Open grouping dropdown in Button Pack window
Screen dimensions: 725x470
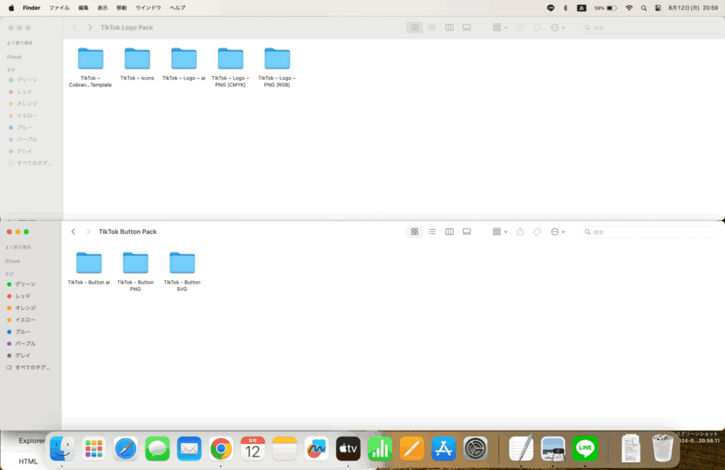(x=500, y=232)
